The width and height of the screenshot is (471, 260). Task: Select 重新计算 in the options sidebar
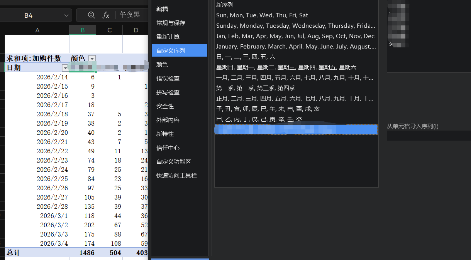point(168,37)
